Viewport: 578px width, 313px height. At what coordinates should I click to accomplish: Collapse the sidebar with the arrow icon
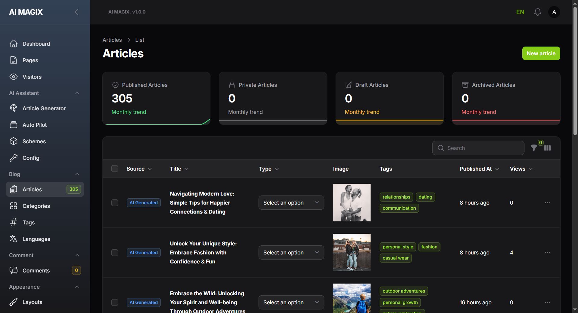pyautogui.click(x=76, y=12)
